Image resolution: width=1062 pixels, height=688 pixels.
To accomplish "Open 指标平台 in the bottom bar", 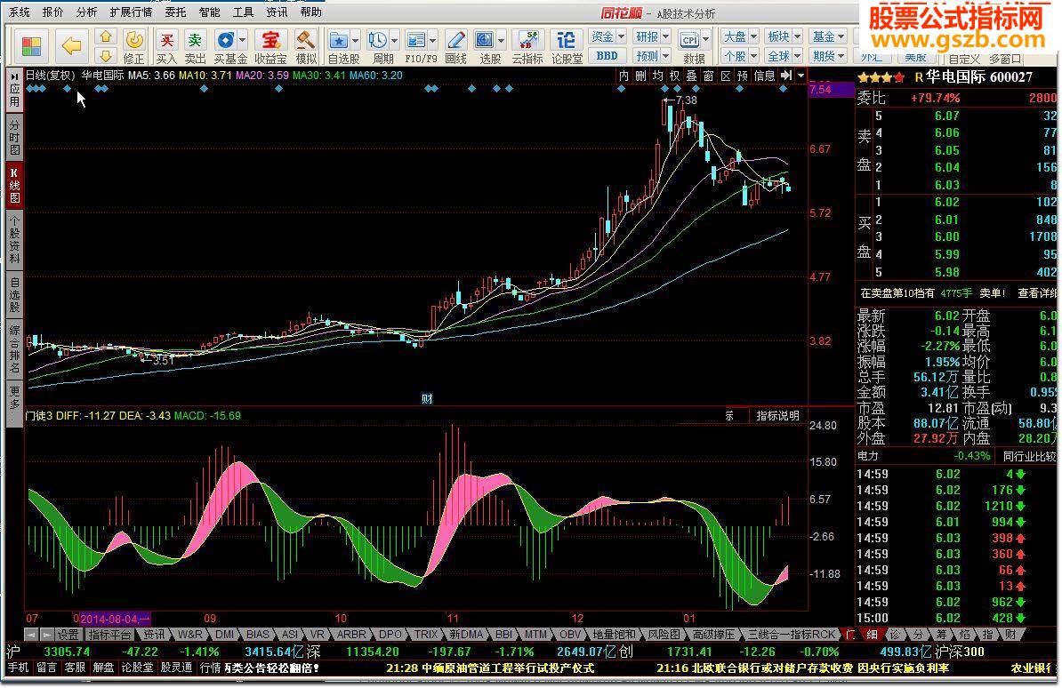I will (x=109, y=635).
